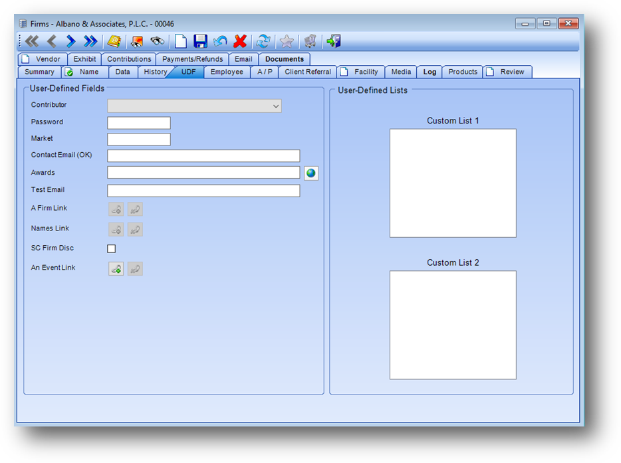Undo changes with the blue arrow
Image resolution: width=621 pixels, height=463 pixels.
click(220, 41)
